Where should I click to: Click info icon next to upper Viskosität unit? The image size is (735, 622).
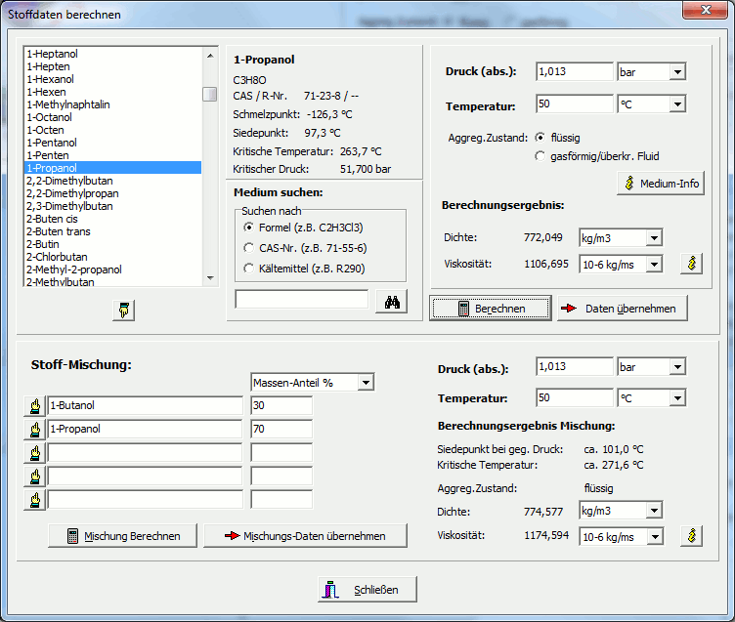click(691, 264)
